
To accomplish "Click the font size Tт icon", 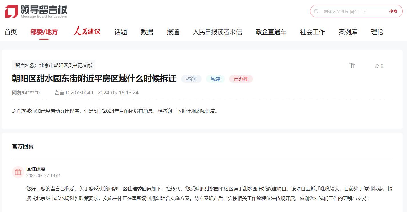I will [x=352, y=66].
